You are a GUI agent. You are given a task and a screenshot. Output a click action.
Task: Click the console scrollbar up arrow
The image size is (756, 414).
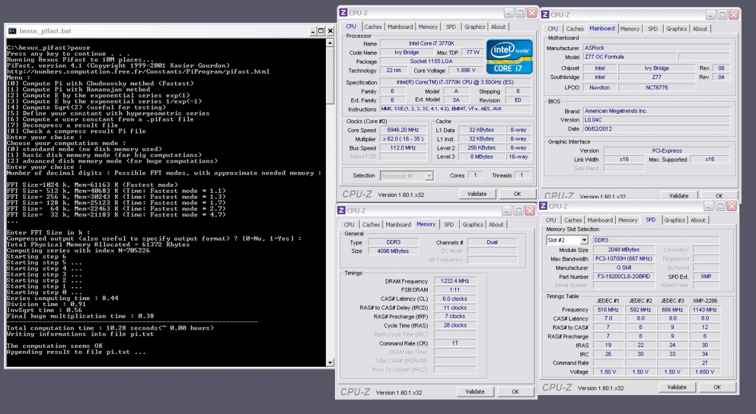pos(330,43)
